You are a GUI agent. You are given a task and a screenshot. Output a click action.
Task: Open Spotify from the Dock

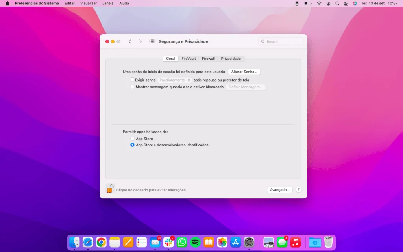coord(195,242)
